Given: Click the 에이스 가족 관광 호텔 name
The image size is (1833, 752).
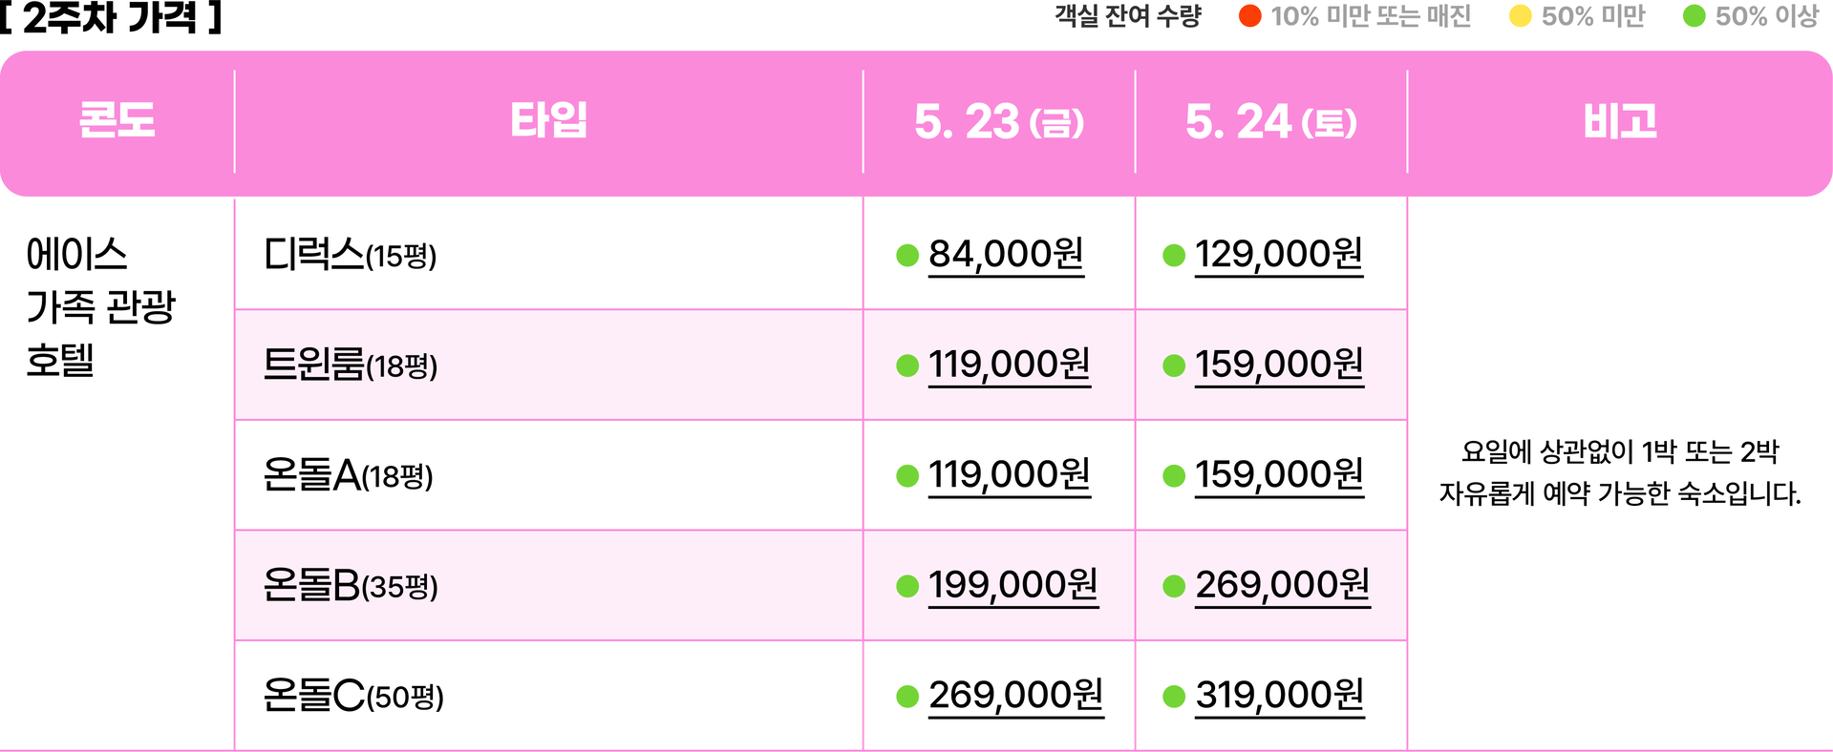Looking at the screenshot, I should point(101,307).
